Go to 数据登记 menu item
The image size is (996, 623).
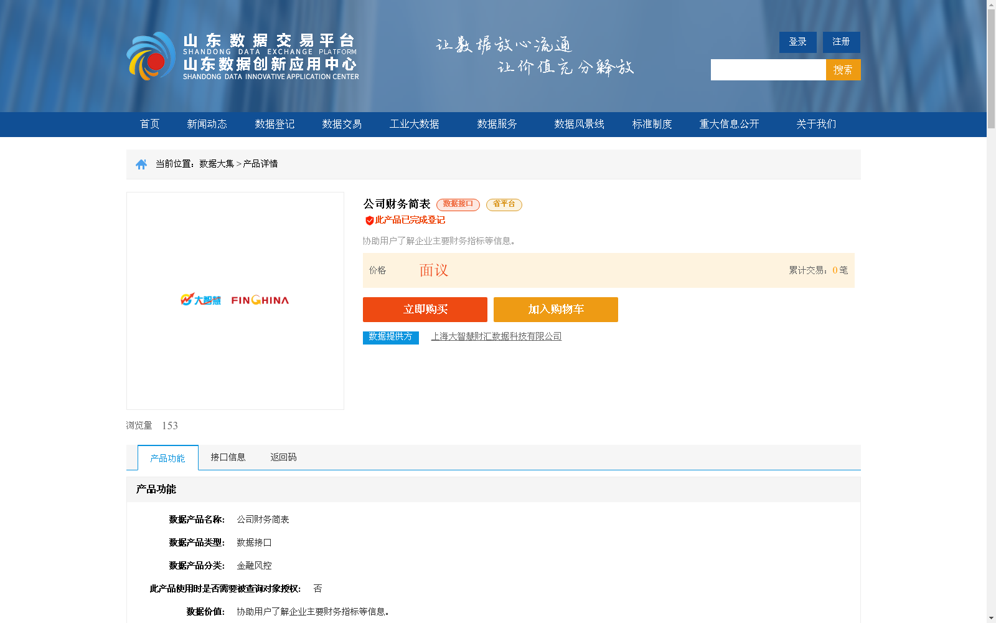tap(275, 124)
